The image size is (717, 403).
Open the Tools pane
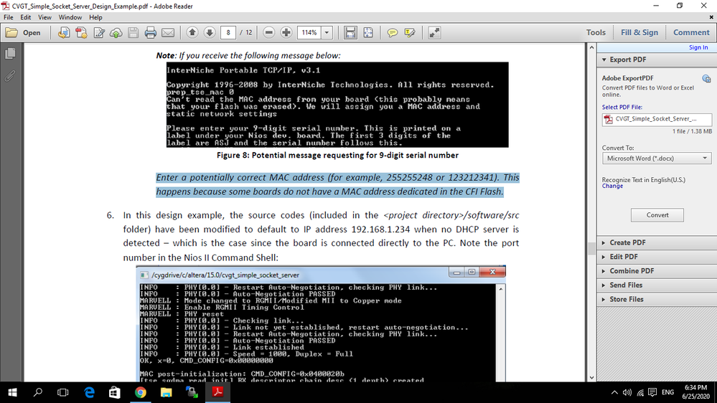pos(596,32)
